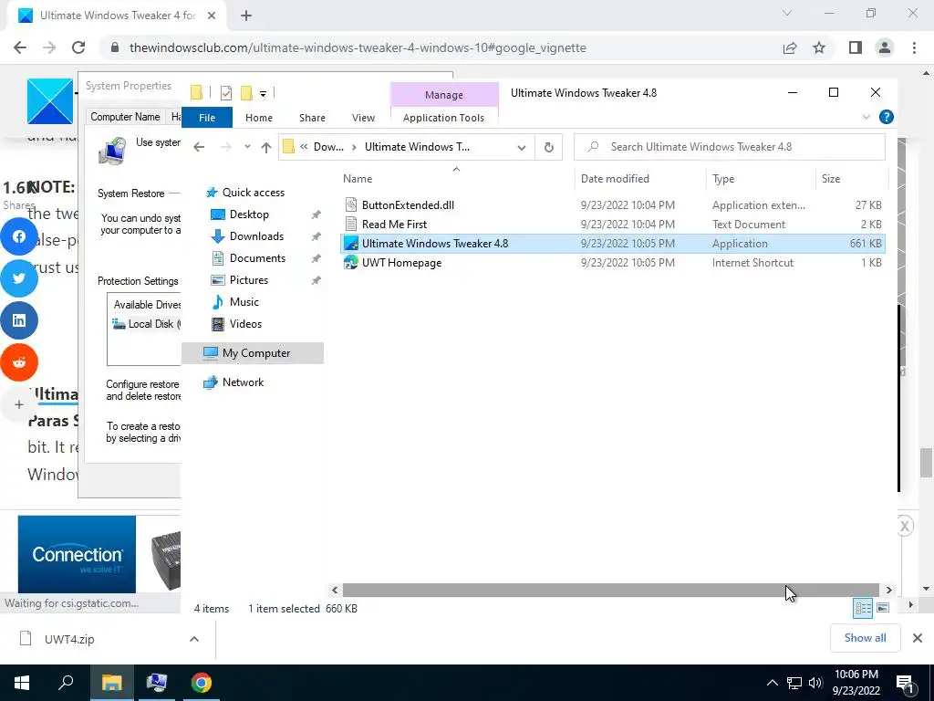Expand the address bar history dropdown
Image resolution: width=934 pixels, height=701 pixels.
pos(521,147)
